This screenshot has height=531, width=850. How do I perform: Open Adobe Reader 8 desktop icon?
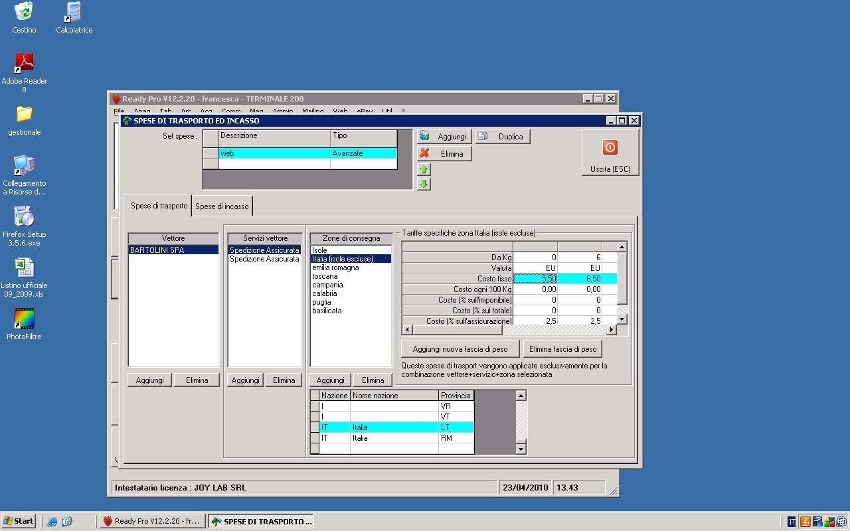(24, 63)
